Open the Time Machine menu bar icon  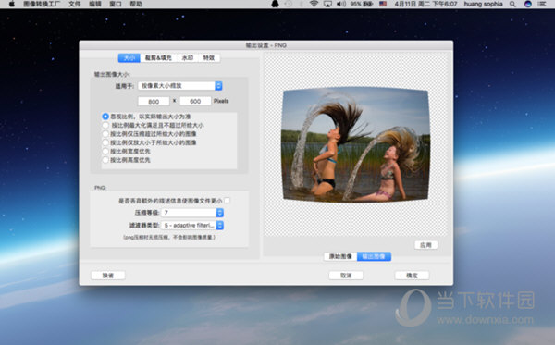coord(289,4)
